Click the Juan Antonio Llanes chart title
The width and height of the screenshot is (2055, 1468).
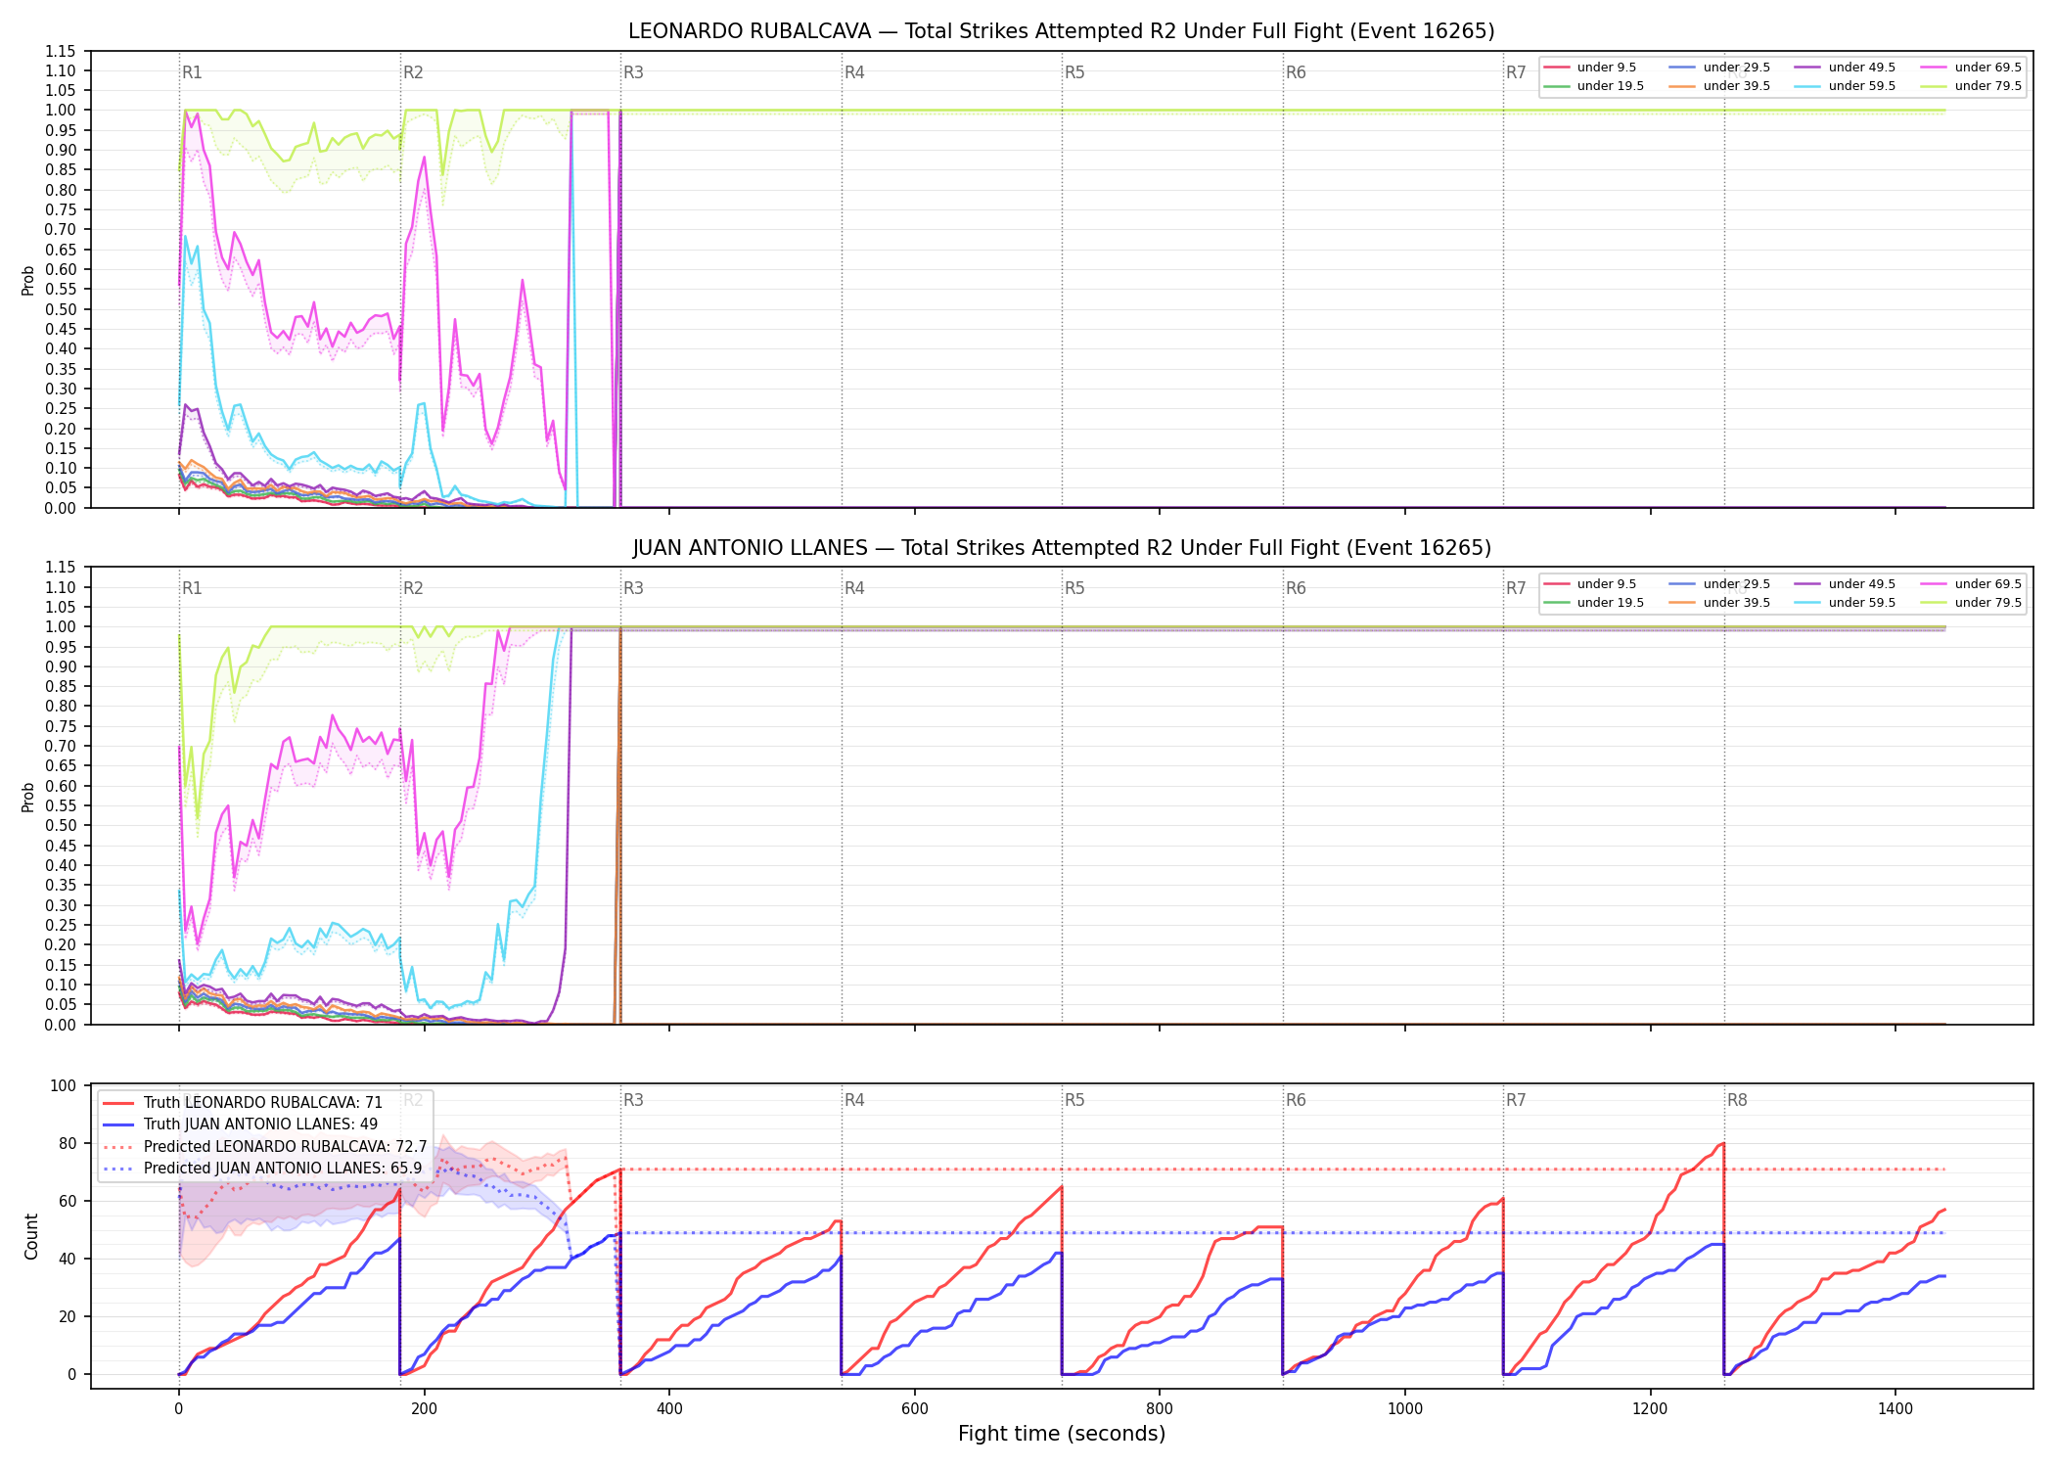click(x=1062, y=548)
